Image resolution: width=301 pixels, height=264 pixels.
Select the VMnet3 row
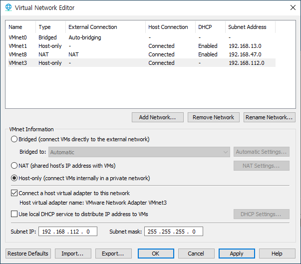[x=142, y=63]
